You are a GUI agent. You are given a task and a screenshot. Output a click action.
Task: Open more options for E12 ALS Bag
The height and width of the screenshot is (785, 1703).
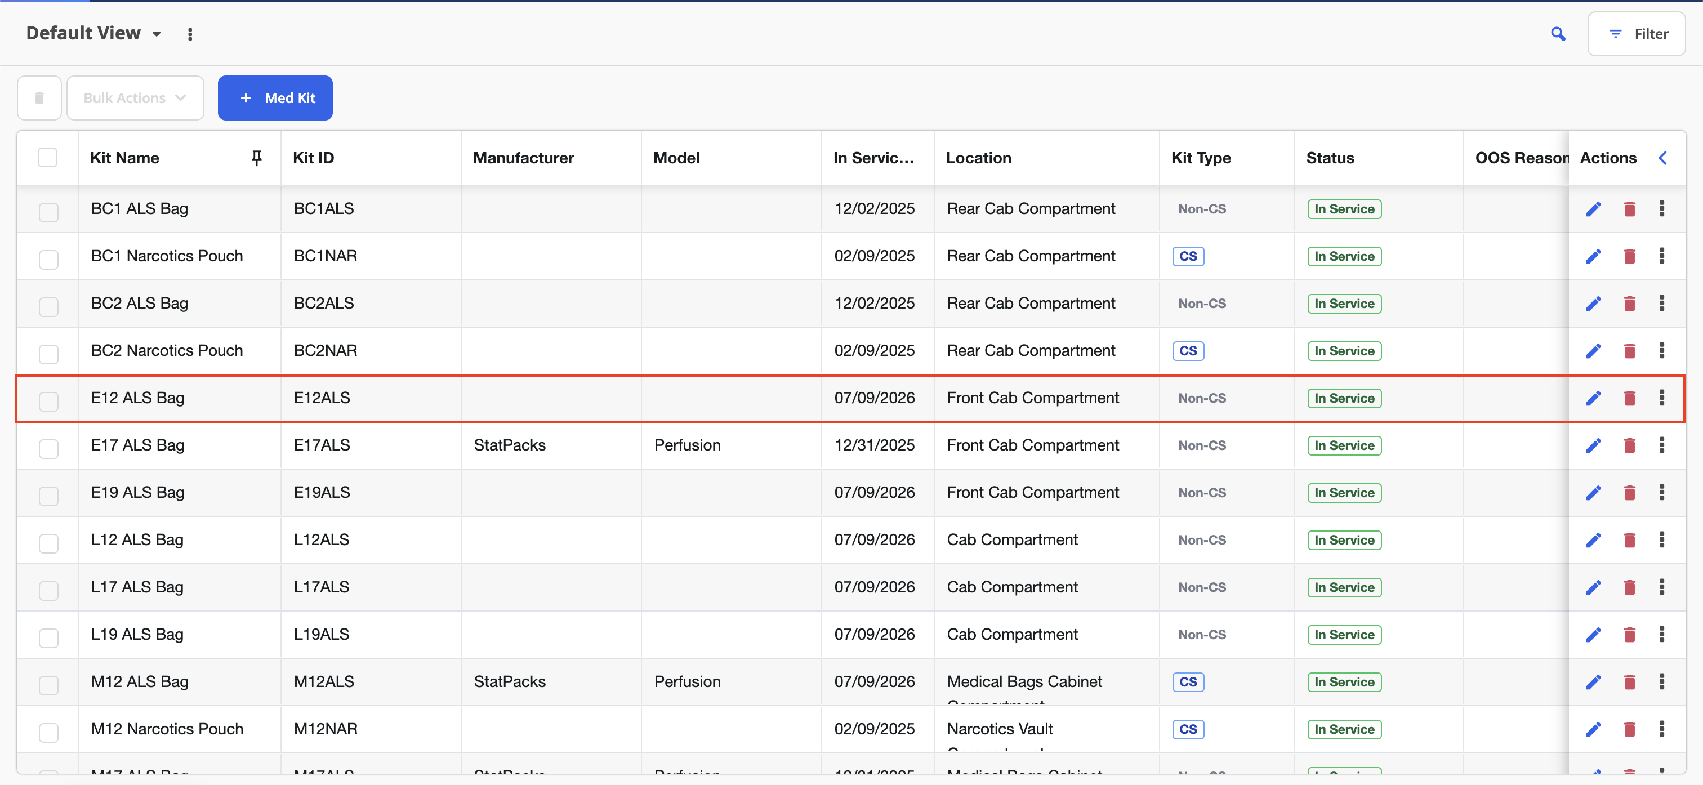coord(1661,398)
